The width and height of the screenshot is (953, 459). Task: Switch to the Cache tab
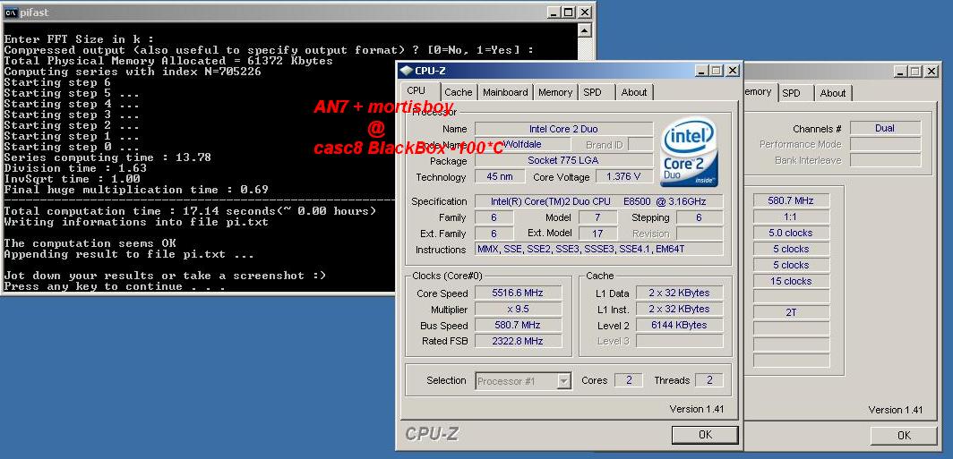coord(458,92)
